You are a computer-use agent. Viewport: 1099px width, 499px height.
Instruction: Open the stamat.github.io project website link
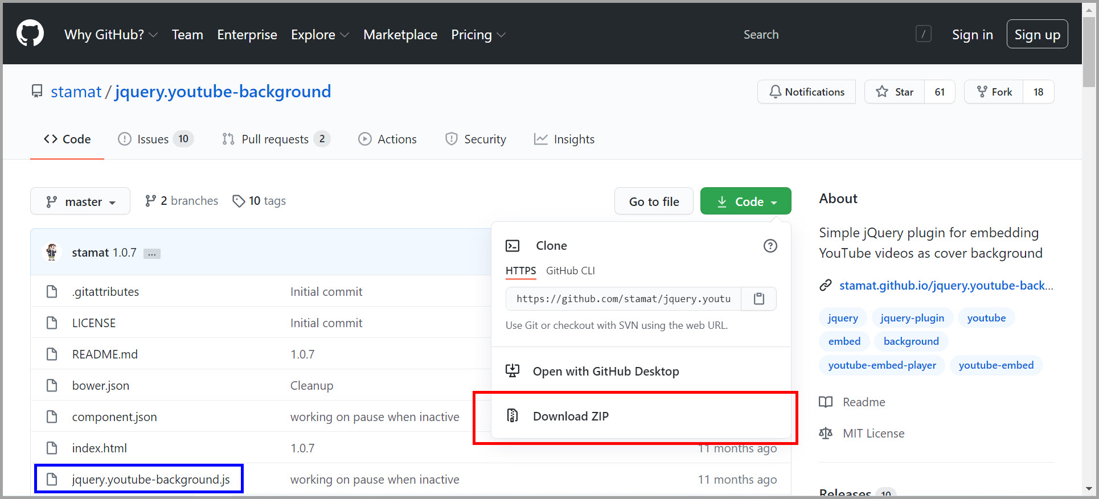(946, 286)
